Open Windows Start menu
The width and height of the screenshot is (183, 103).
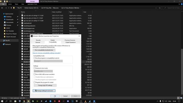tap(2, 101)
